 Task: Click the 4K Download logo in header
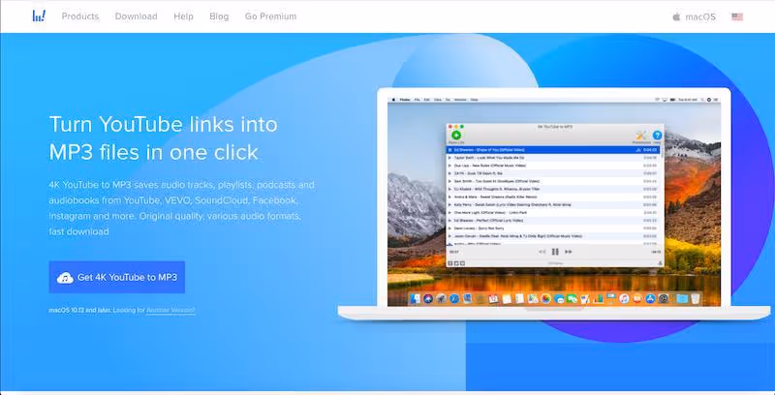[x=39, y=15]
